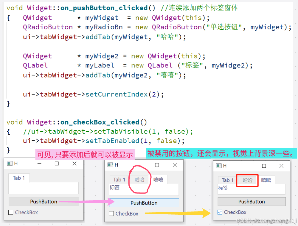Maximize the right H window
The image size is (298, 226).
click(264, 166)
